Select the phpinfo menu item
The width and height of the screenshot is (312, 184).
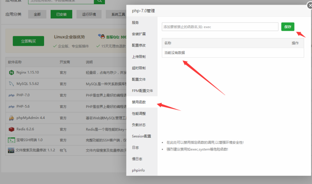coord(137,170)
